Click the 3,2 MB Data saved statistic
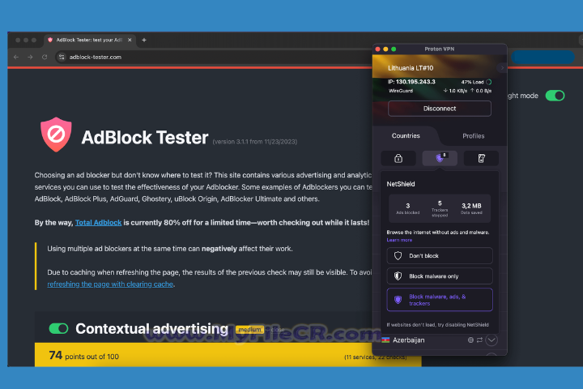 pos(471,208)
